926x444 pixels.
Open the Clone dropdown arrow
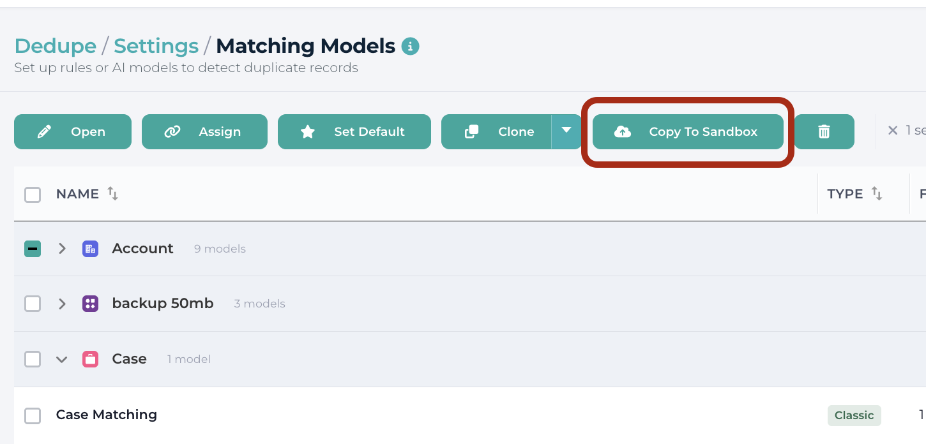566,131
